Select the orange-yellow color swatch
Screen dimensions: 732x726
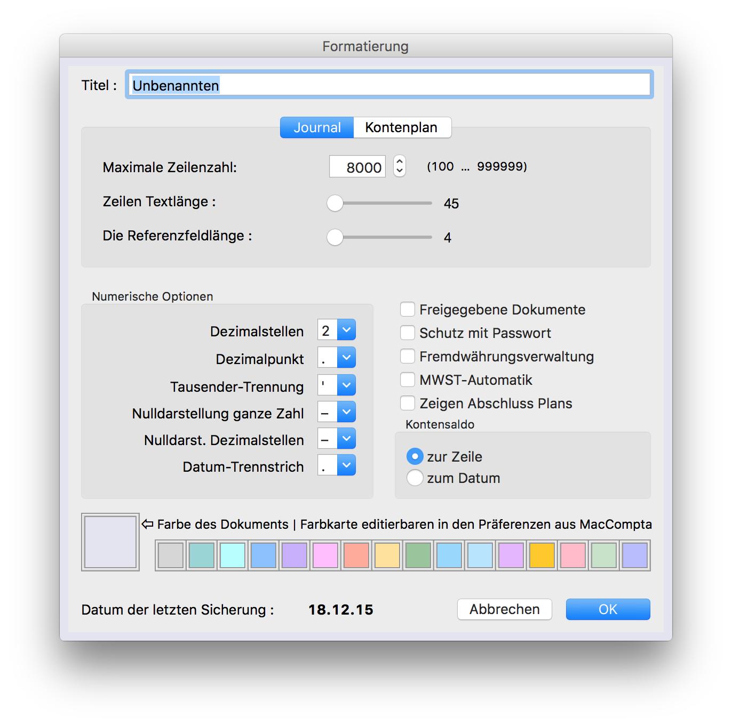(542, 555)
